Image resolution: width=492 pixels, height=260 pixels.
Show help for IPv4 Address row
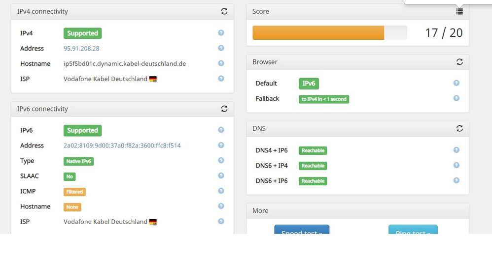point(221,48)
